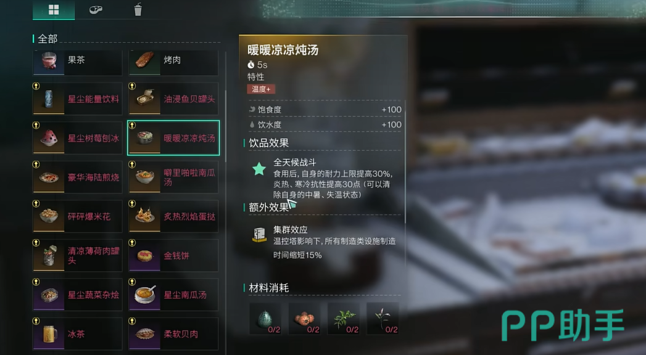Viewport: 646px width, 355px height.
Task: Select 炙热烈焰蛋挞 egg tart recipe
Action: click(173, 216)
